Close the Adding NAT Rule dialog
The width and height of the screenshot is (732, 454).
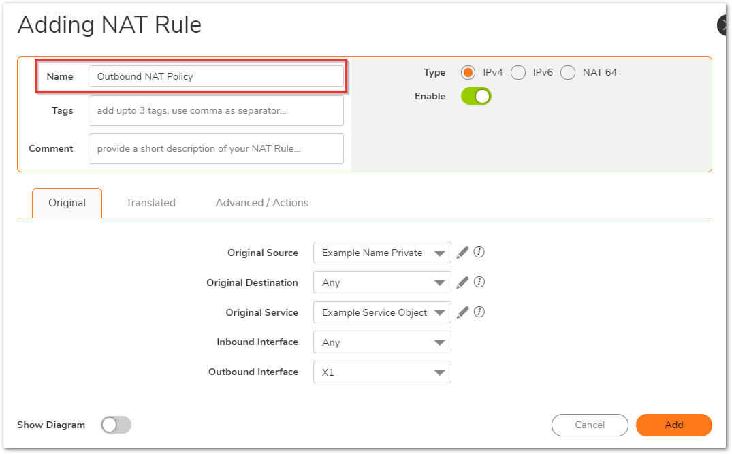coord(725,26)
